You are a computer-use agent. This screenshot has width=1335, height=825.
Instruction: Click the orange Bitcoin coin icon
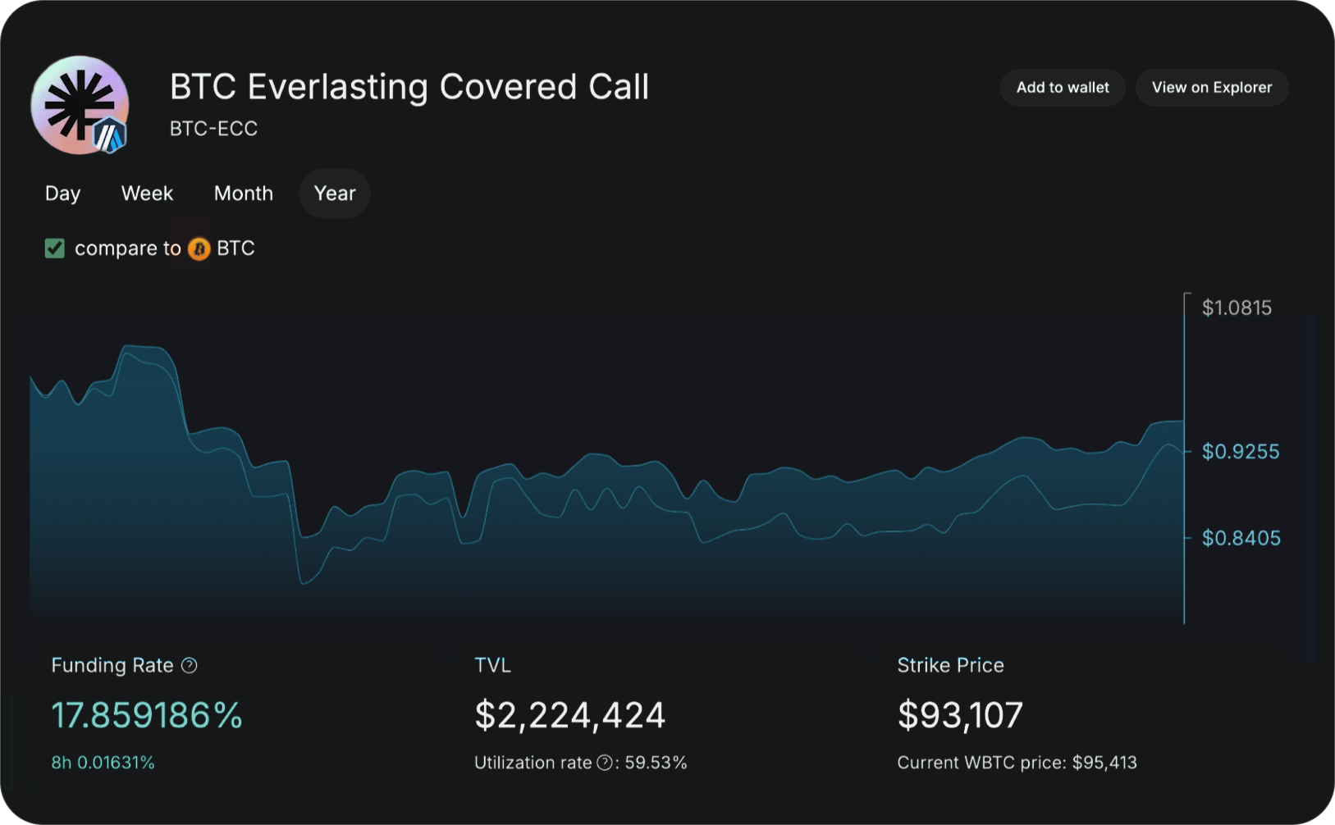(x=199, y=248)
